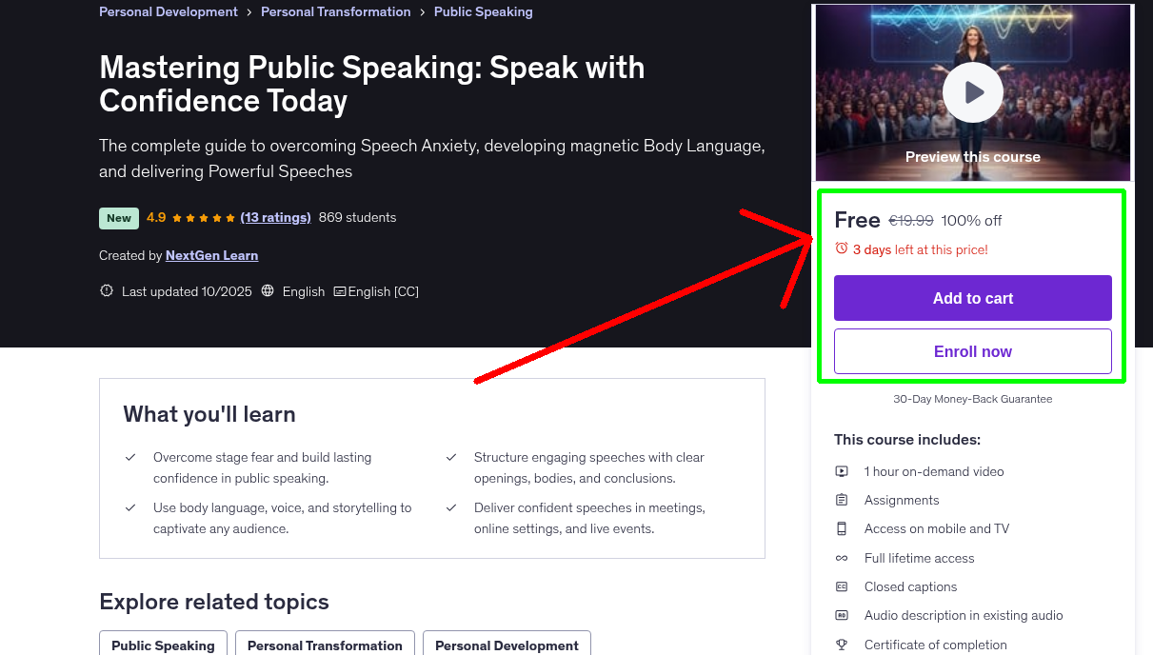Click the certificate of completion icon
Viewport: 1153px width, 655px height.
(842, 645)
